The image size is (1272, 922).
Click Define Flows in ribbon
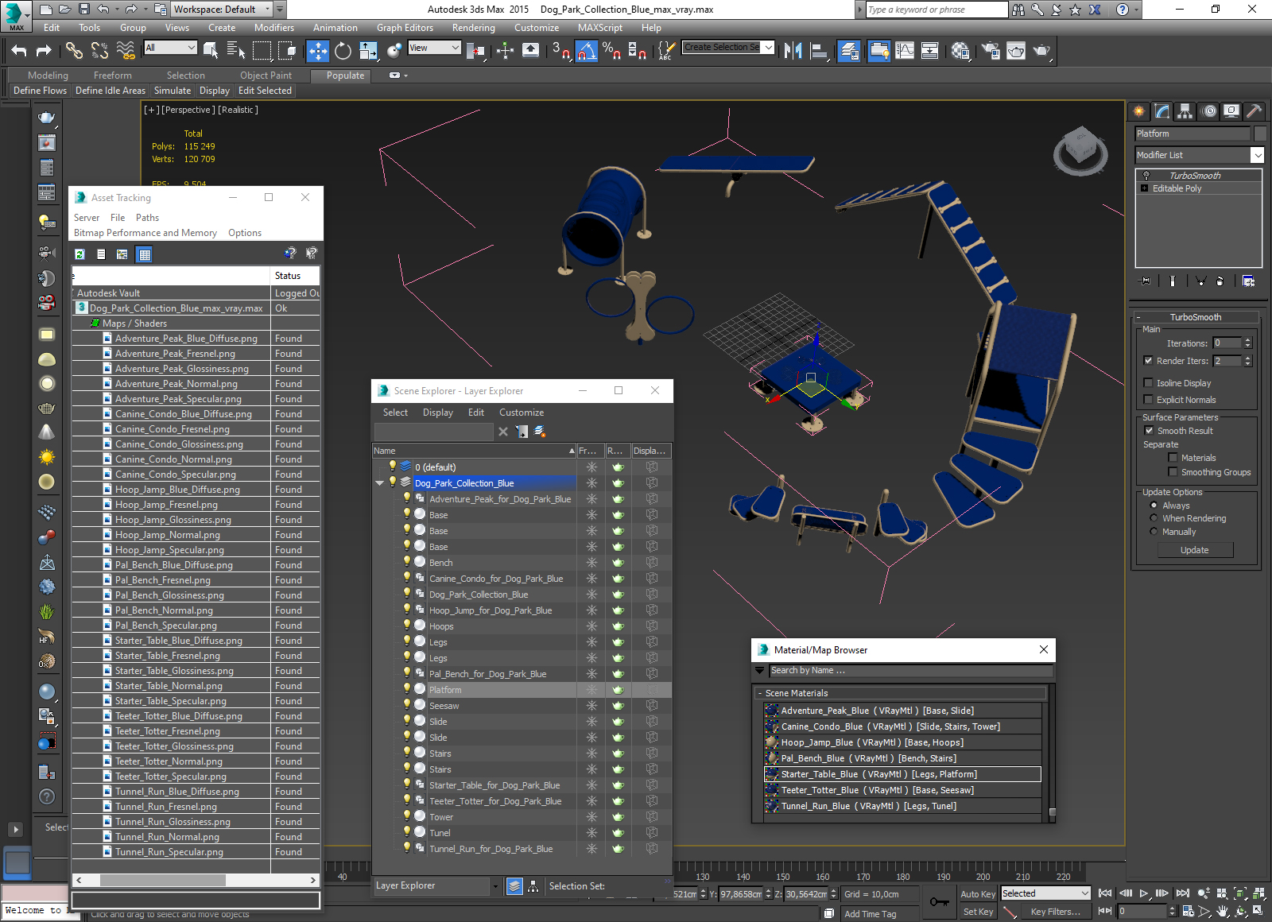(40, 91)
